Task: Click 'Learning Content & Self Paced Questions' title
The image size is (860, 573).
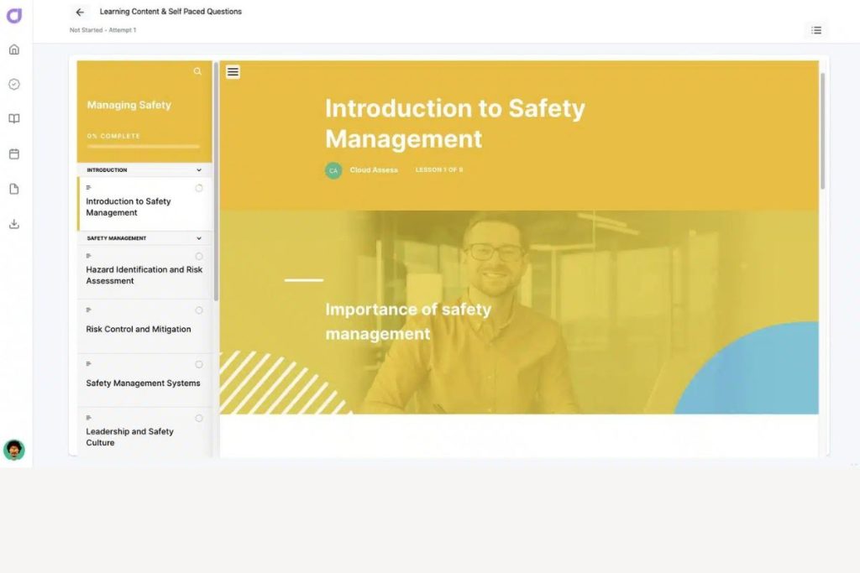Action: (x=170, y=12)
